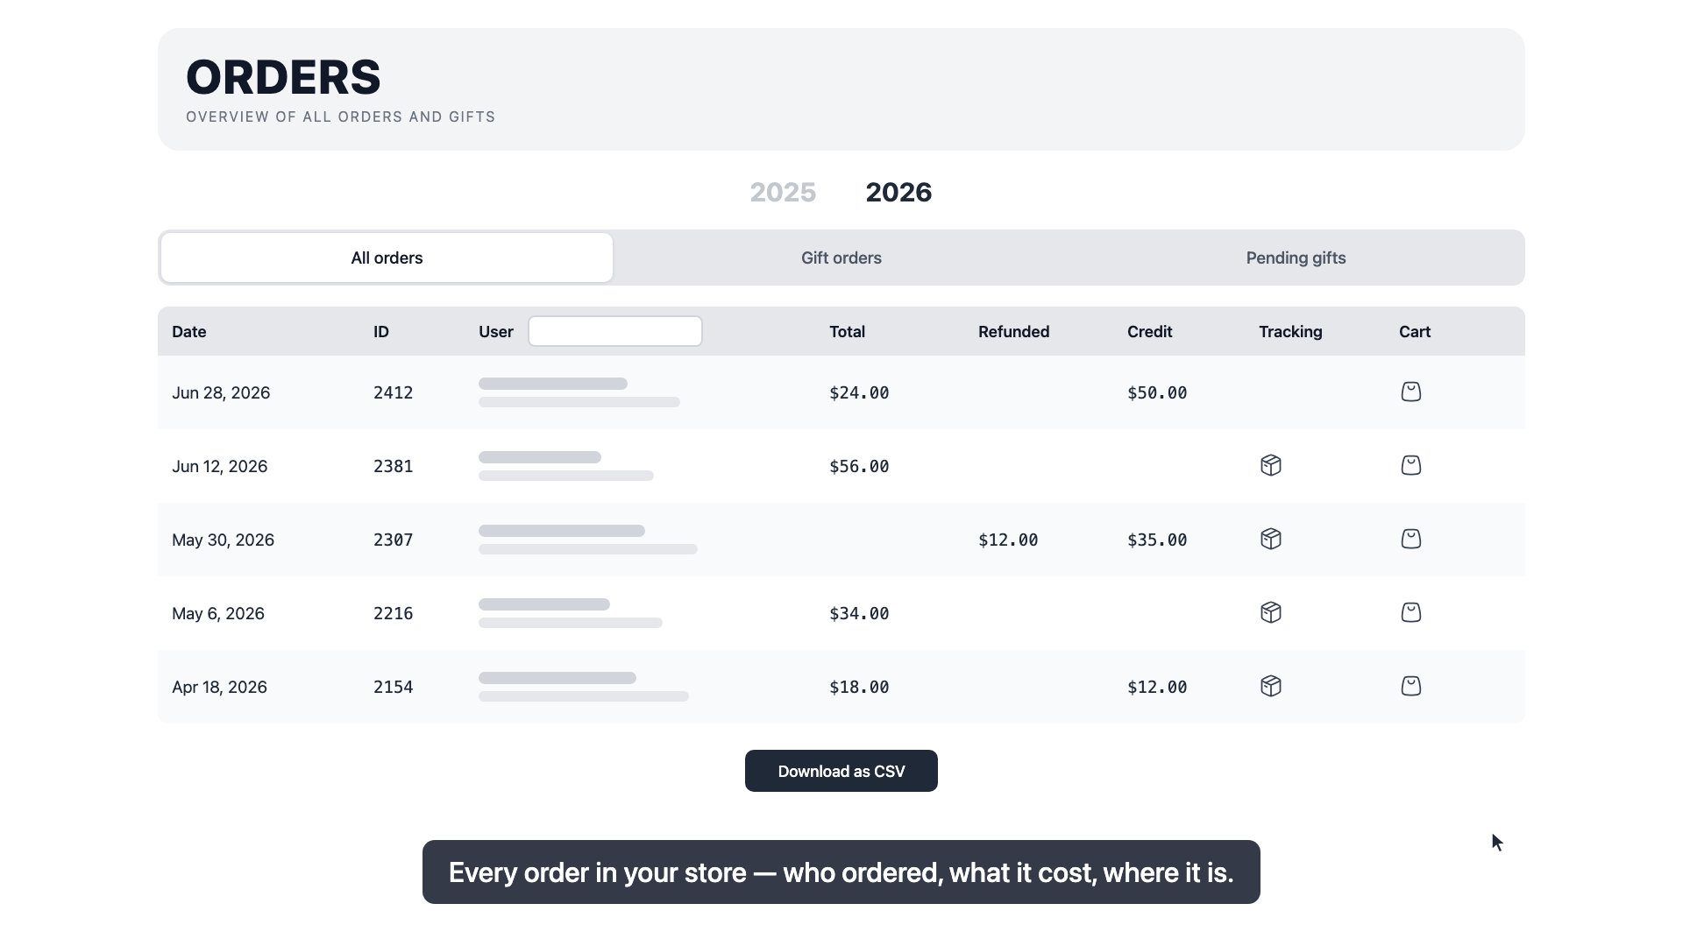This screenshot has height=946, width=1683.
Task: Click the $56.00 total value
Action: [859, 466]
